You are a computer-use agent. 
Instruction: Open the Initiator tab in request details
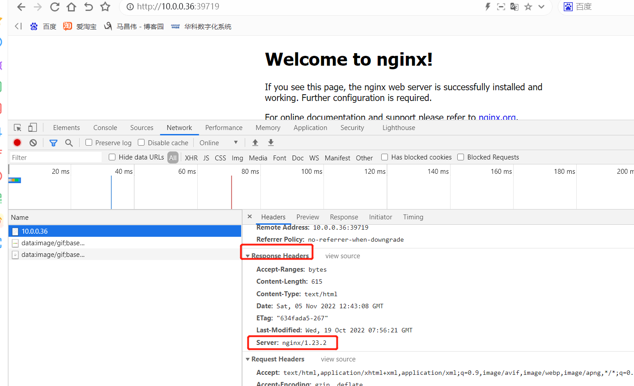tap(380, 217)
